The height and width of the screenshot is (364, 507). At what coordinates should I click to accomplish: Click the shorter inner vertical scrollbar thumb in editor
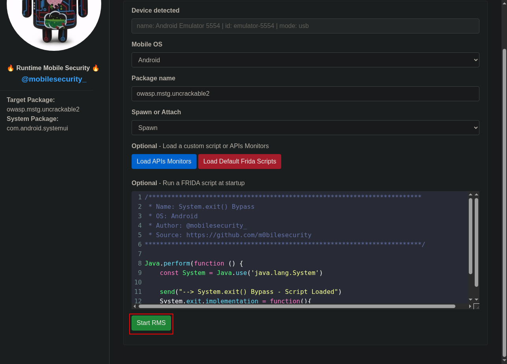470,236
